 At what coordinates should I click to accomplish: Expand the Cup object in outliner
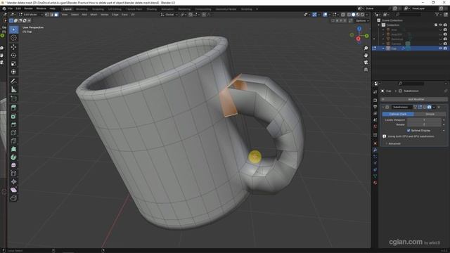click(x=383, y=48)
